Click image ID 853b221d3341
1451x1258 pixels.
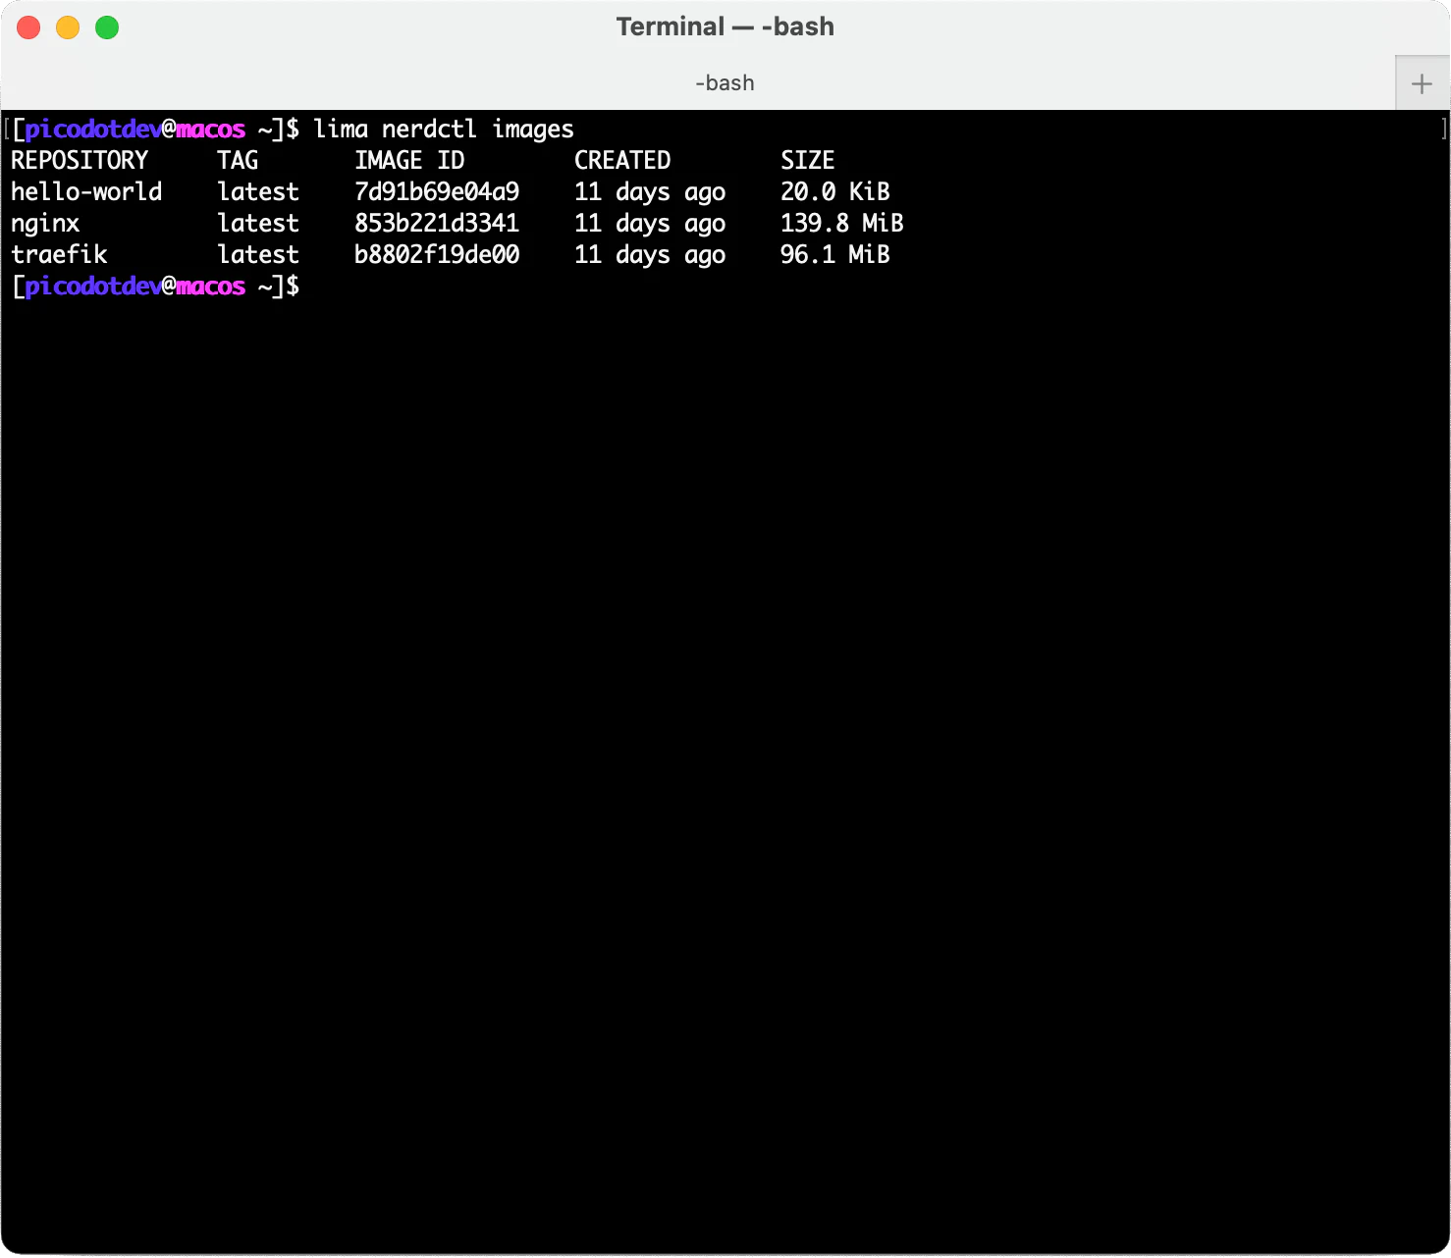pos(437,223)
